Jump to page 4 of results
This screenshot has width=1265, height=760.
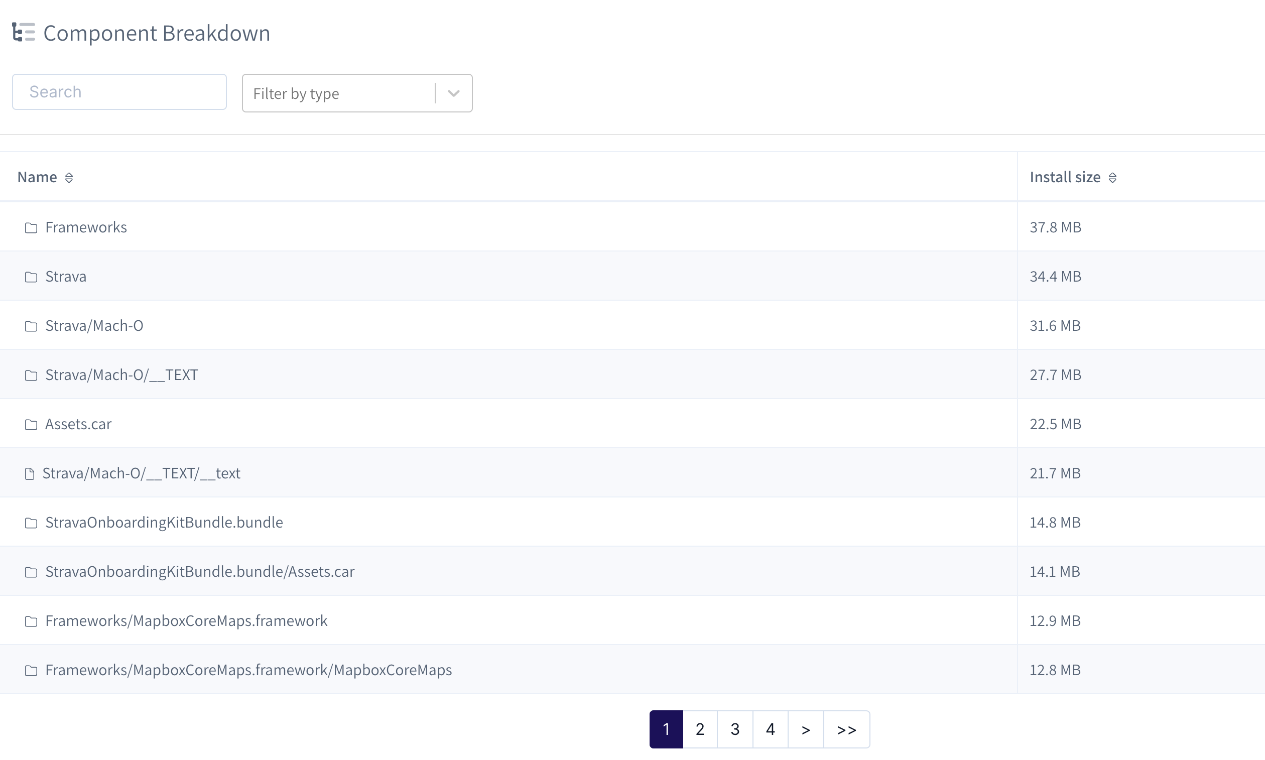coord(770,729)
